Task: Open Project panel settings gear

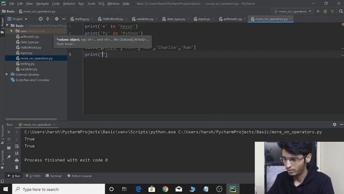Action: coord(56,19)
